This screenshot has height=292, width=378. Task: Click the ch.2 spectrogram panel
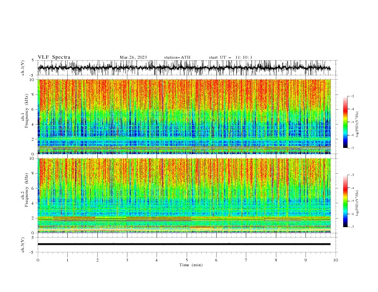[x=184, y=196]
